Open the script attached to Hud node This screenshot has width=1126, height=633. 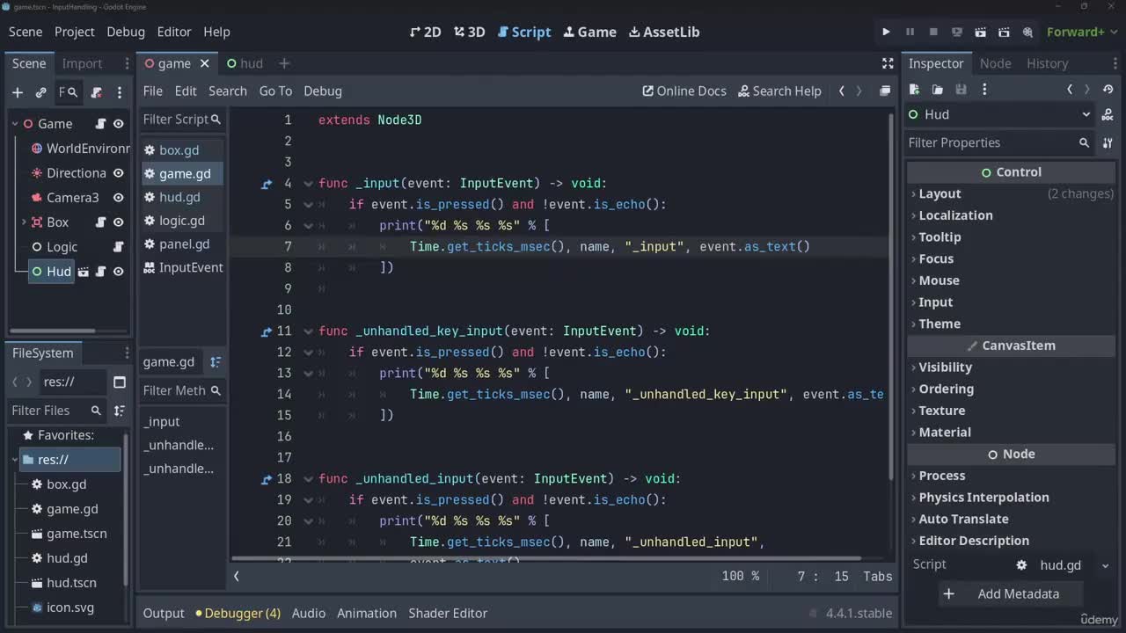(100, 272)
